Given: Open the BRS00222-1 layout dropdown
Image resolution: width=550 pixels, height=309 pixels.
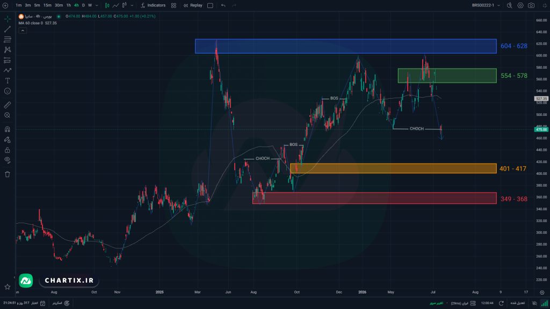Looking at the screenshot, I should tap(486, 5).
